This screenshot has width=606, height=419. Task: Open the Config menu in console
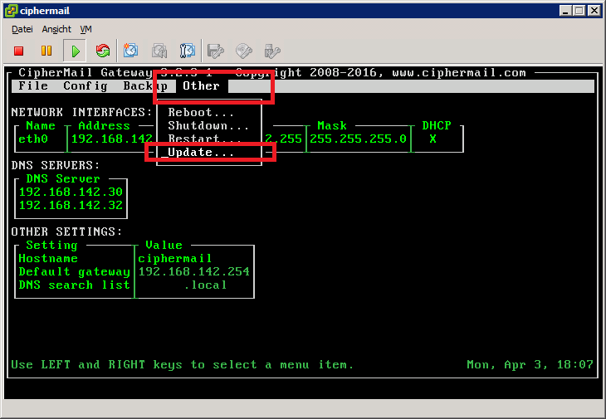[85, 85]
